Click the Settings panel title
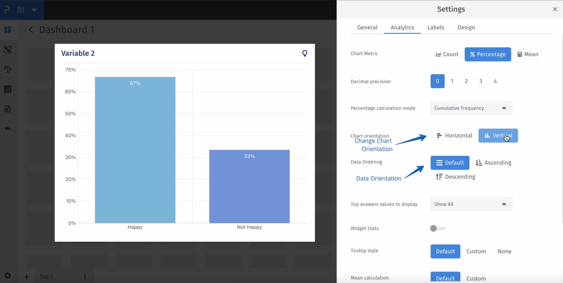Viewport: 563px width, 283px height. tap(451, 9)
